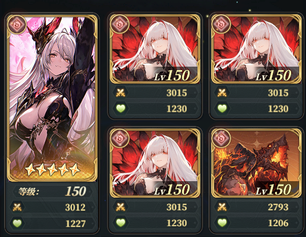Select the bottom-middle white-haired character portrait
Screen dimensions: 306x237
(155, 163)
